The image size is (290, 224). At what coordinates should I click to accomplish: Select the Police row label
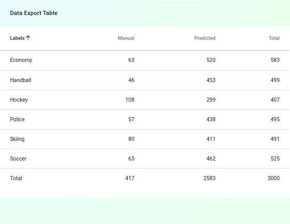18,119
